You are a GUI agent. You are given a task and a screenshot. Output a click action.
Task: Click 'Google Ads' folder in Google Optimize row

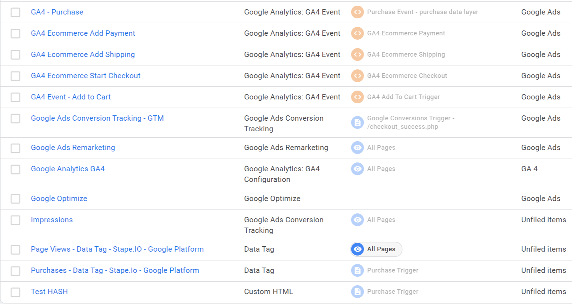pos(541,199)
